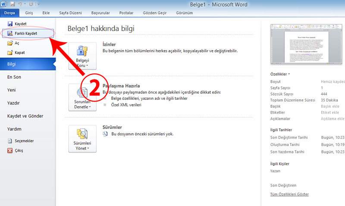
Task: Open the Sürümleri Yönet dropdown button
Action: [x=82, y=139]
